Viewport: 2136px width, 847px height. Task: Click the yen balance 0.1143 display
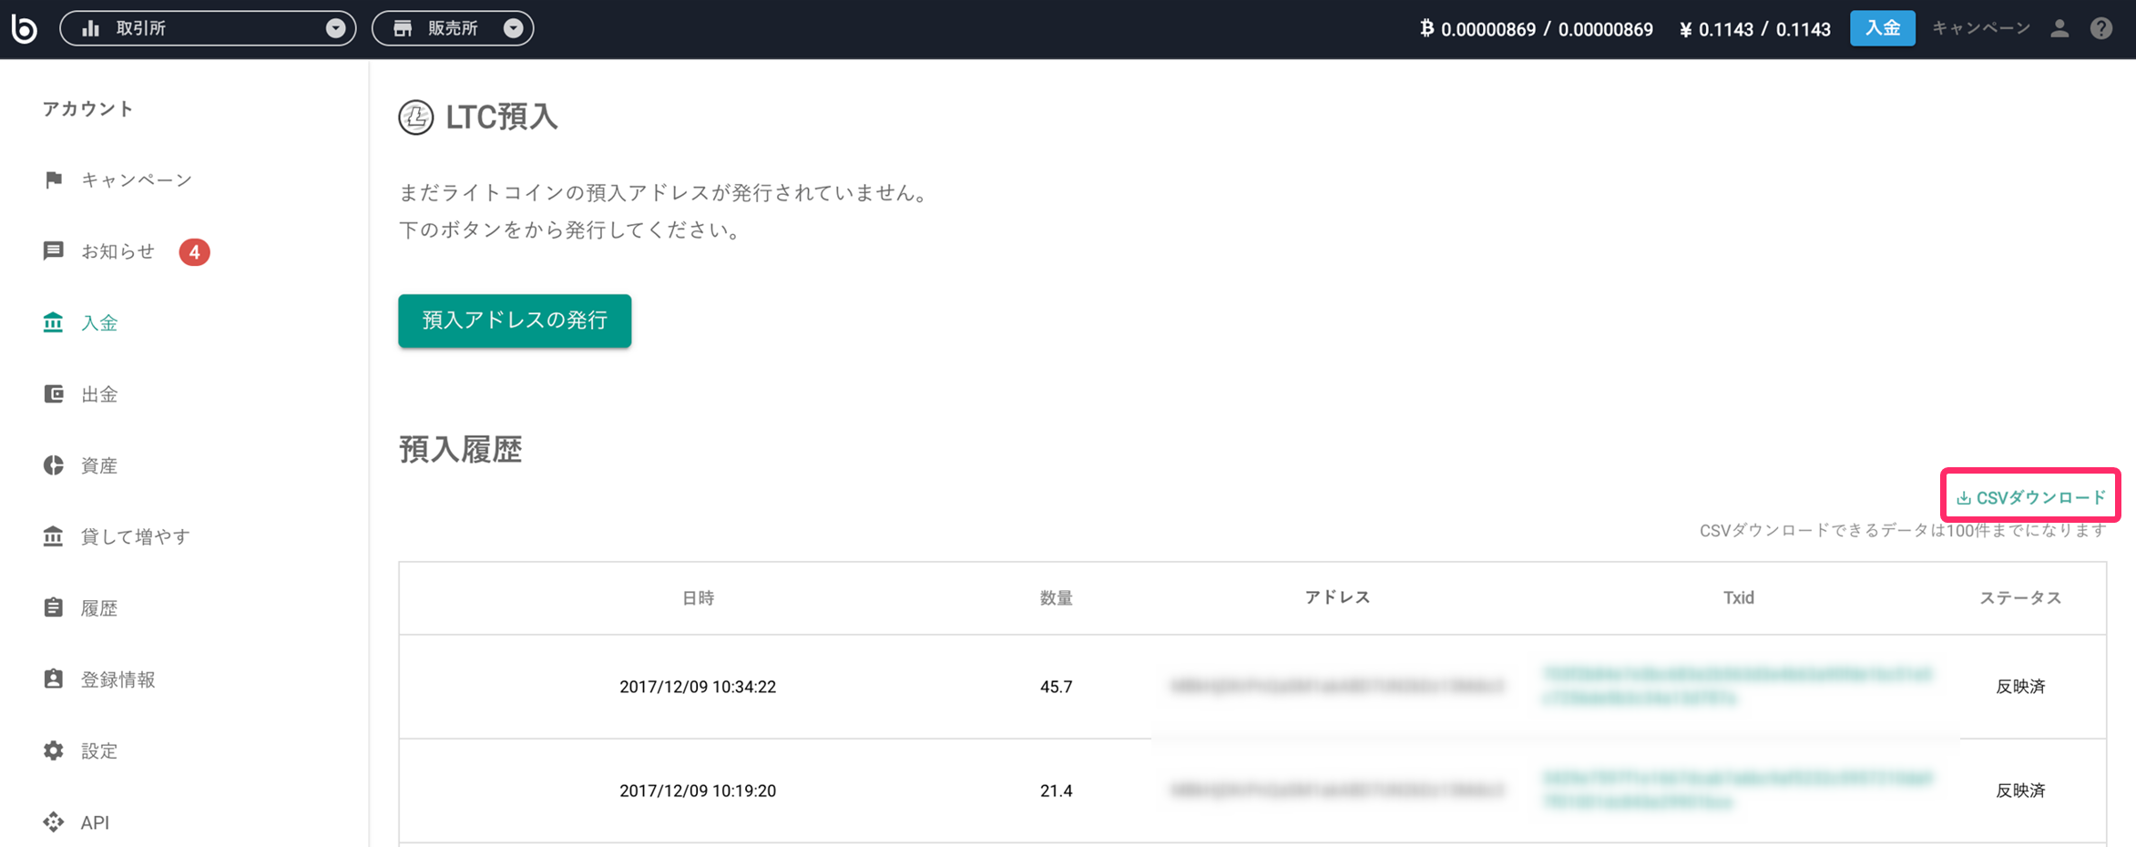pyautogui.click(x=1755, y=29)
